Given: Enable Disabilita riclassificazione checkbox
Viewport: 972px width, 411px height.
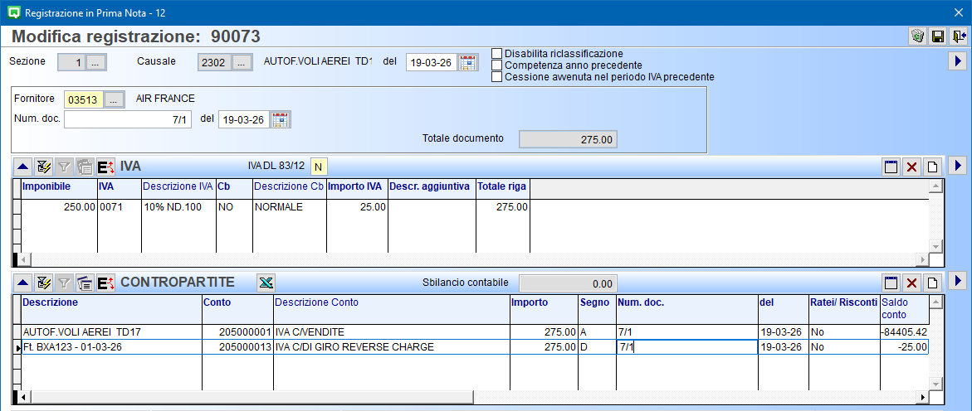Looking at the screenshot, I should [498, 54].
